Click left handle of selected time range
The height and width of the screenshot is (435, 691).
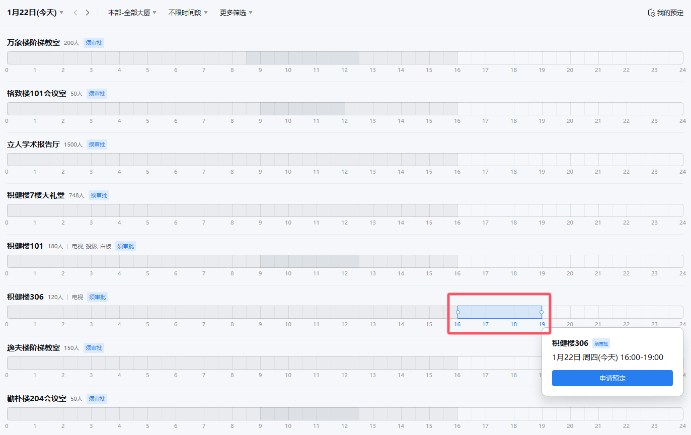point(457,312)
